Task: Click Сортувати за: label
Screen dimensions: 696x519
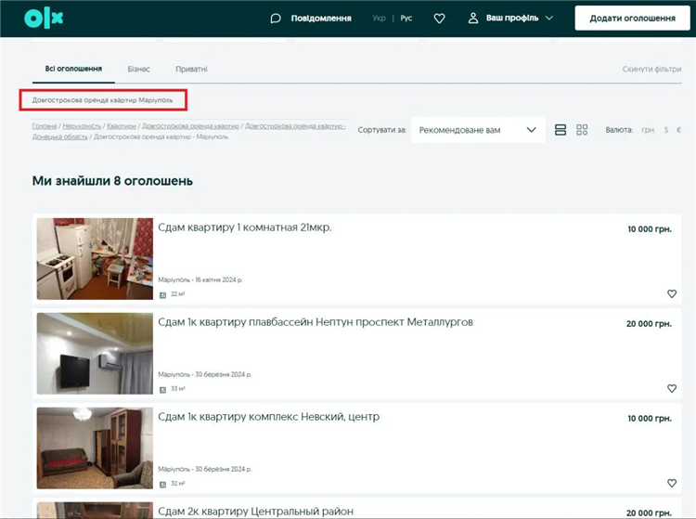Action: [382, 130]
